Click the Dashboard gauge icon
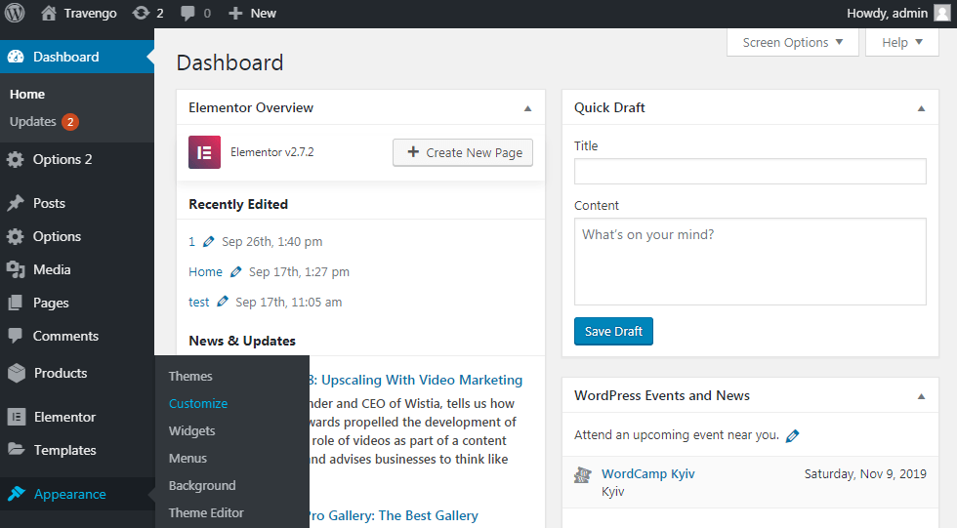This screenshot has width=957, height=528. pos(16,57)
